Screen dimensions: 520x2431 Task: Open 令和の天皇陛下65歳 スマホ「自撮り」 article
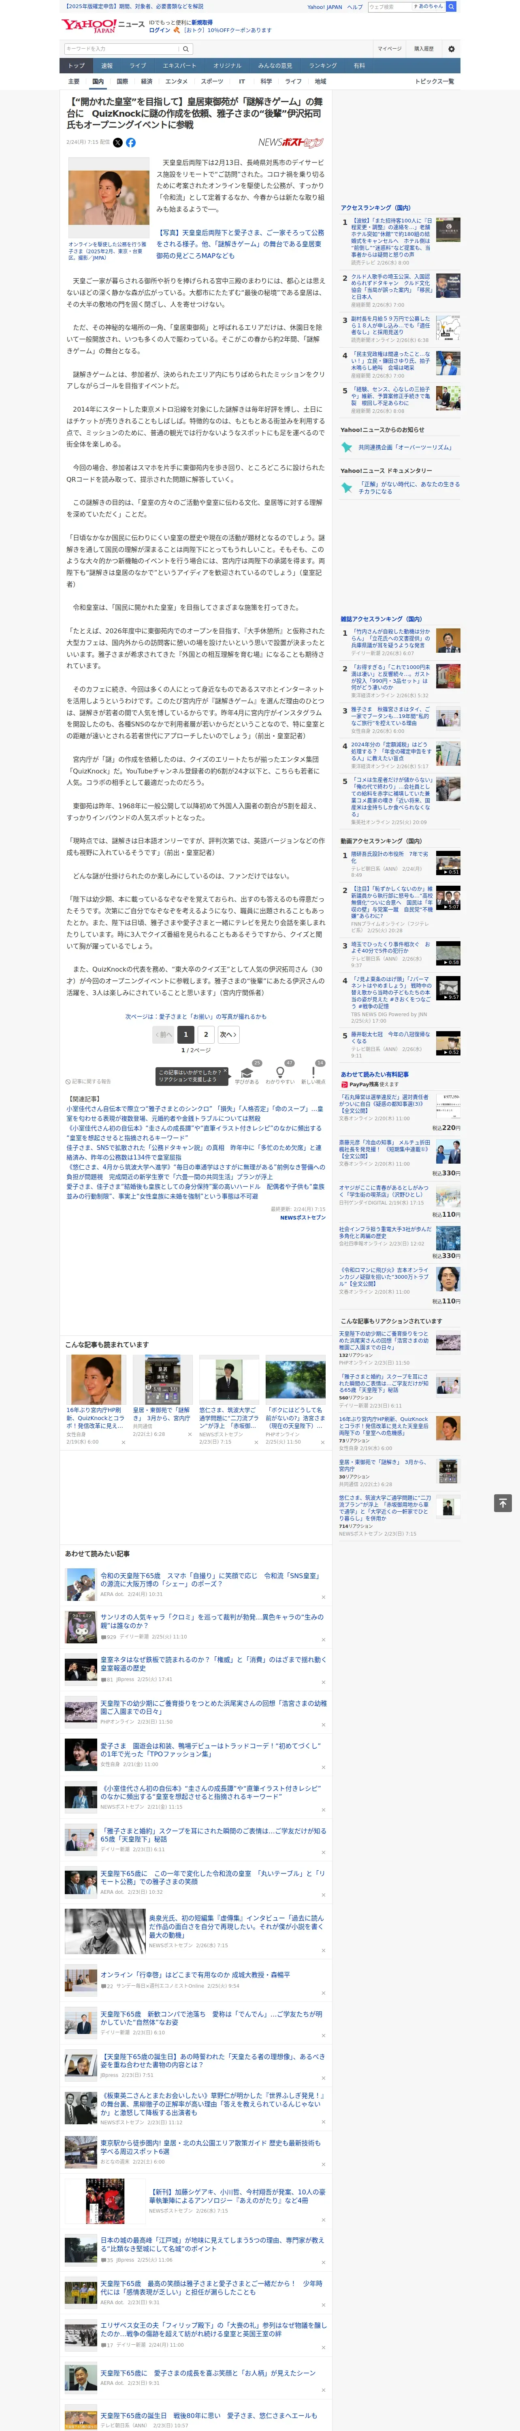pyautogui.click(x=211, y=1579)
